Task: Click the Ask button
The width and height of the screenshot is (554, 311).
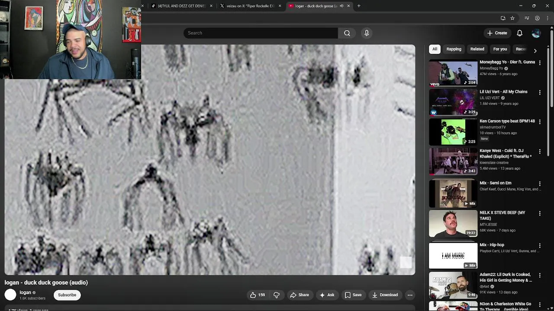Action: point(327,295)
